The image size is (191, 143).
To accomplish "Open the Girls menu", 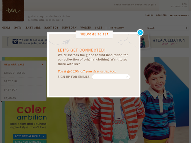I will coord(6,28).
